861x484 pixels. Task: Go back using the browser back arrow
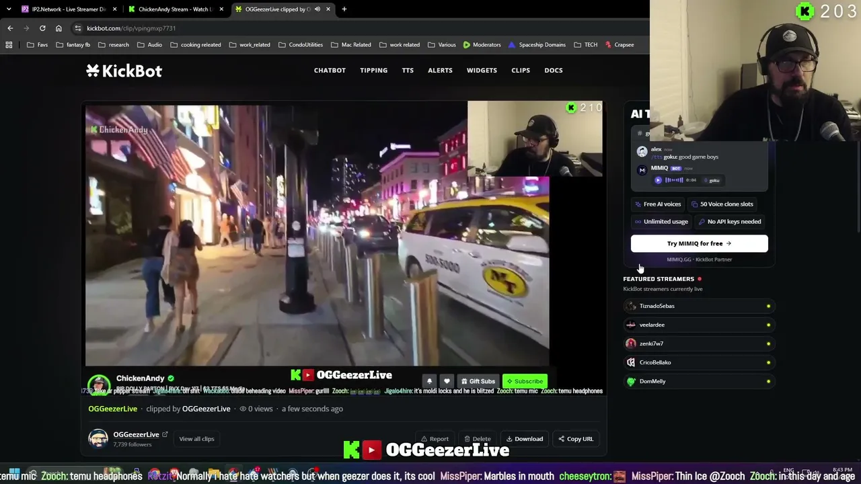[x=10, y=28]
